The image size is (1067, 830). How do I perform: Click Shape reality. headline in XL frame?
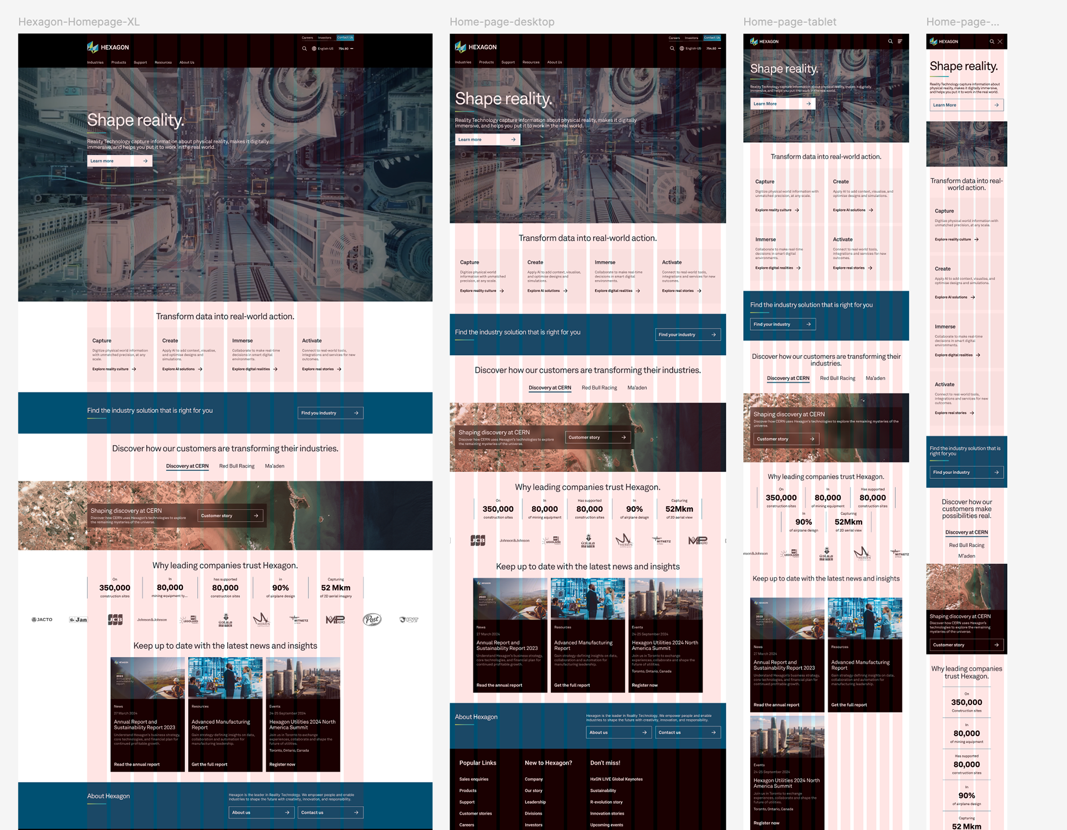(135, 120)
